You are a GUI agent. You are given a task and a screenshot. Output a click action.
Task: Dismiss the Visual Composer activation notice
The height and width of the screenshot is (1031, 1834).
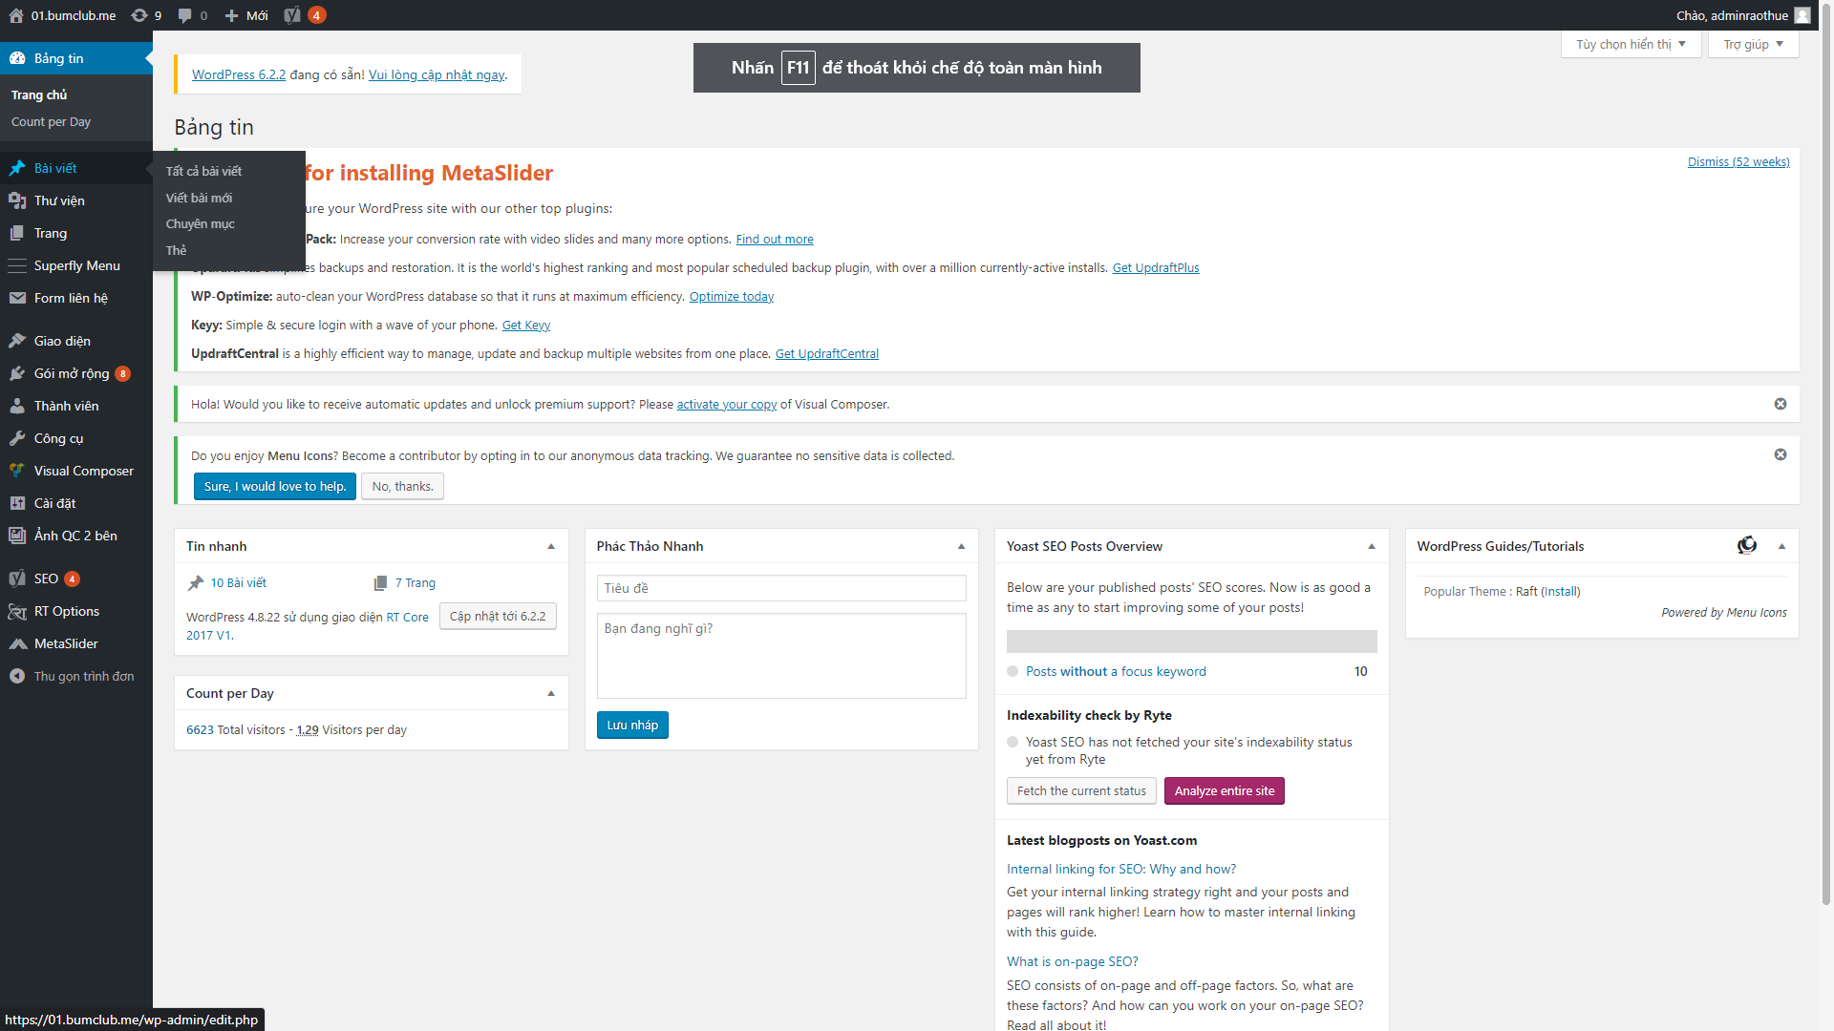1781,404
